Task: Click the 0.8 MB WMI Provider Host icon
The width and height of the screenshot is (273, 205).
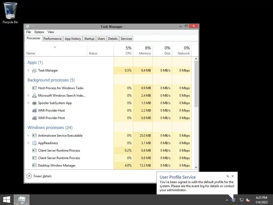Action: [34, 118]
